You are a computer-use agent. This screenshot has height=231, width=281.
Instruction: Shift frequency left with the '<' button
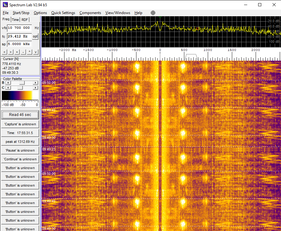pos(4,52)
